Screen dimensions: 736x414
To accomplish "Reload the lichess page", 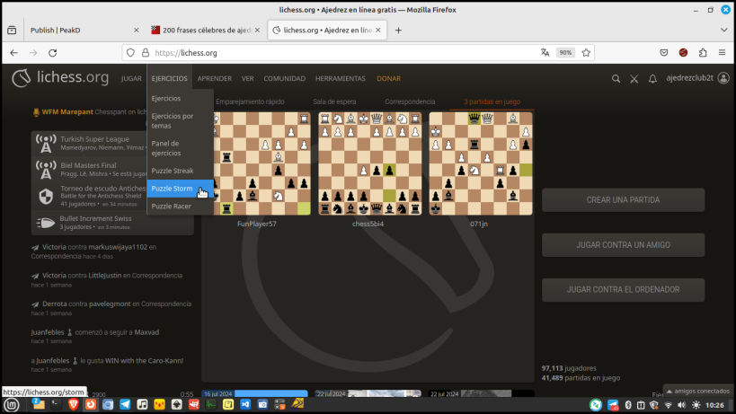I will [x=52, y=53].
